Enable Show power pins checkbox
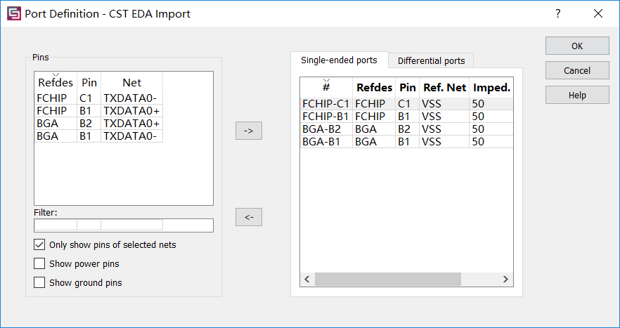 [39, 263]
